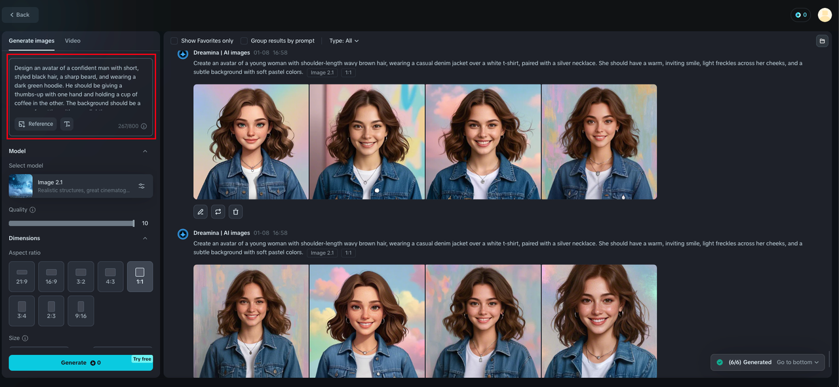
Task: Switch to the Generate images tab
Action: click(x=31, y=41)
